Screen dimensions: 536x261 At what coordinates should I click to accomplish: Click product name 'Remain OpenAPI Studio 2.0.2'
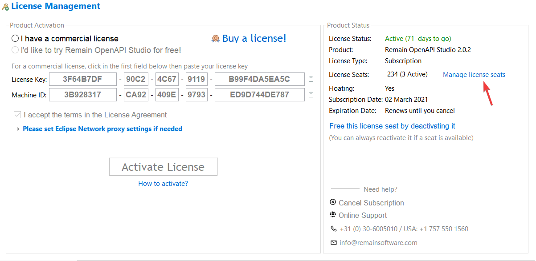(428, 50)
